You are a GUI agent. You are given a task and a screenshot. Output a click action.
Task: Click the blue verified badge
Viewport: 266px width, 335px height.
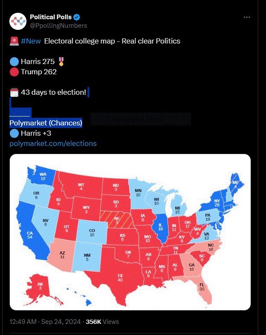(x=77, y=17)
